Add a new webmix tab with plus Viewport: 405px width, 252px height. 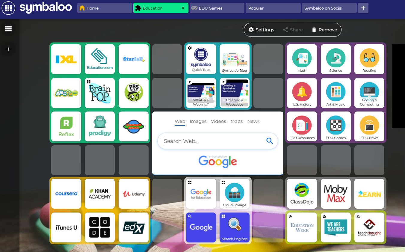click(x=363, y=8)
